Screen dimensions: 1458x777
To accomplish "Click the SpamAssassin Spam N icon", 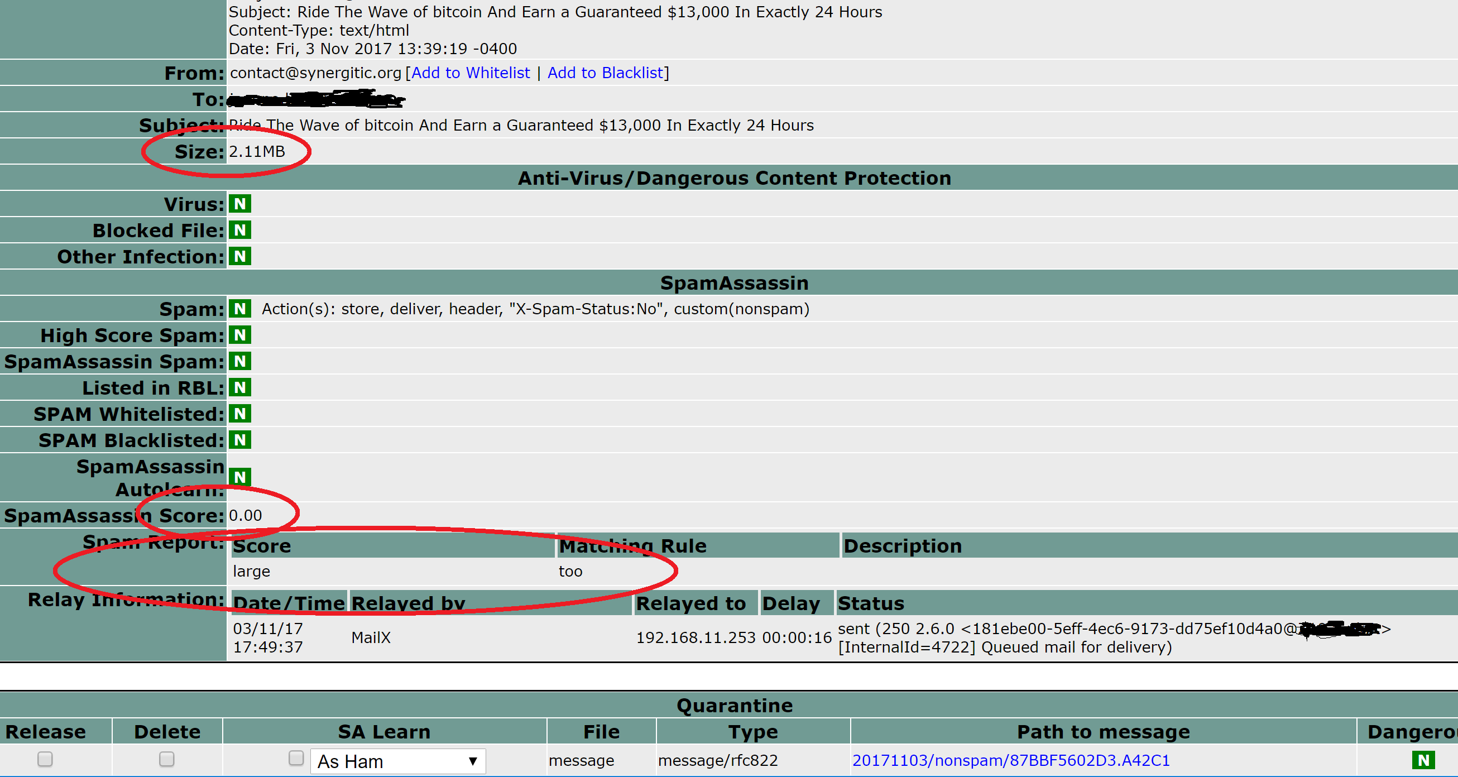I will 240,361.
